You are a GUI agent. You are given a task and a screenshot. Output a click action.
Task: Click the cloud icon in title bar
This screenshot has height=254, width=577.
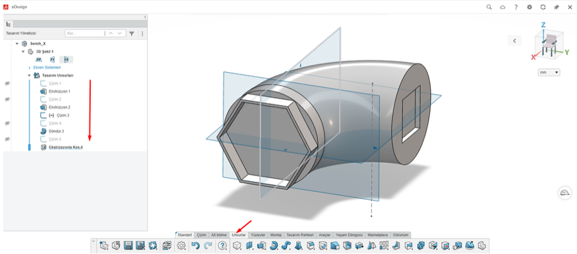point(502,7)
